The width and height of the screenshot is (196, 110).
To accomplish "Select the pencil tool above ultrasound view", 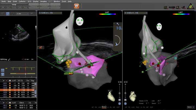I will pyautogui.click(x=8, y=13).
